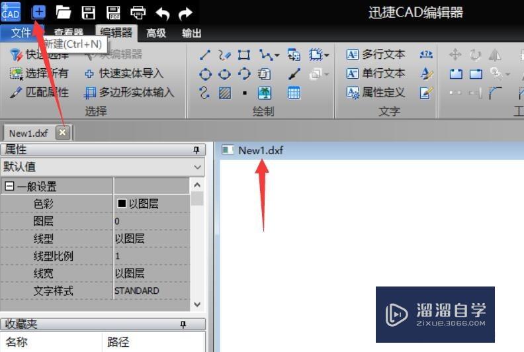Viewport: 524px width, 352px height.
Task: Click the properties scrollbar up arrow
Action: (197, 185)
